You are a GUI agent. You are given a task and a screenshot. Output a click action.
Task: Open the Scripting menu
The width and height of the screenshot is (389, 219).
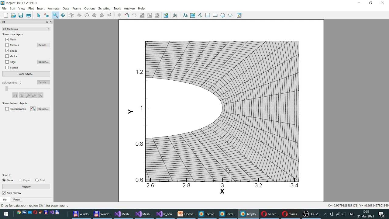tap(104, 9)
